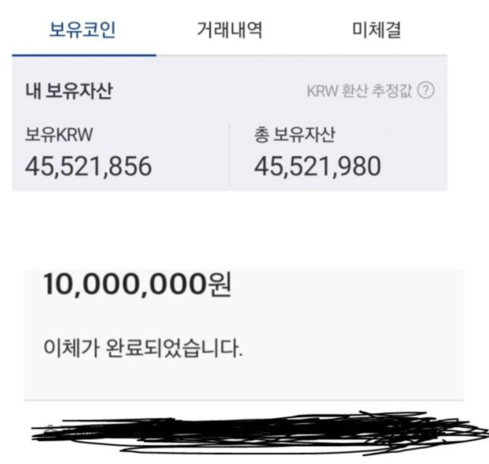Tap the 이체가 완료되었습니다 message
This screenshot has width=489, height=464.
tap(143, 347)
